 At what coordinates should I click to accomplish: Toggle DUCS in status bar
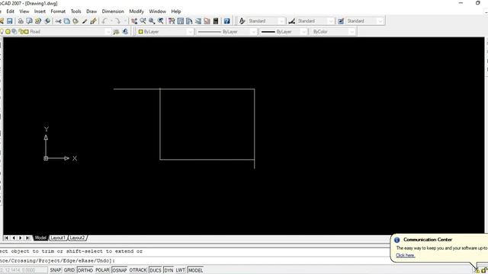pyautogui.click(x=156, y=270)
